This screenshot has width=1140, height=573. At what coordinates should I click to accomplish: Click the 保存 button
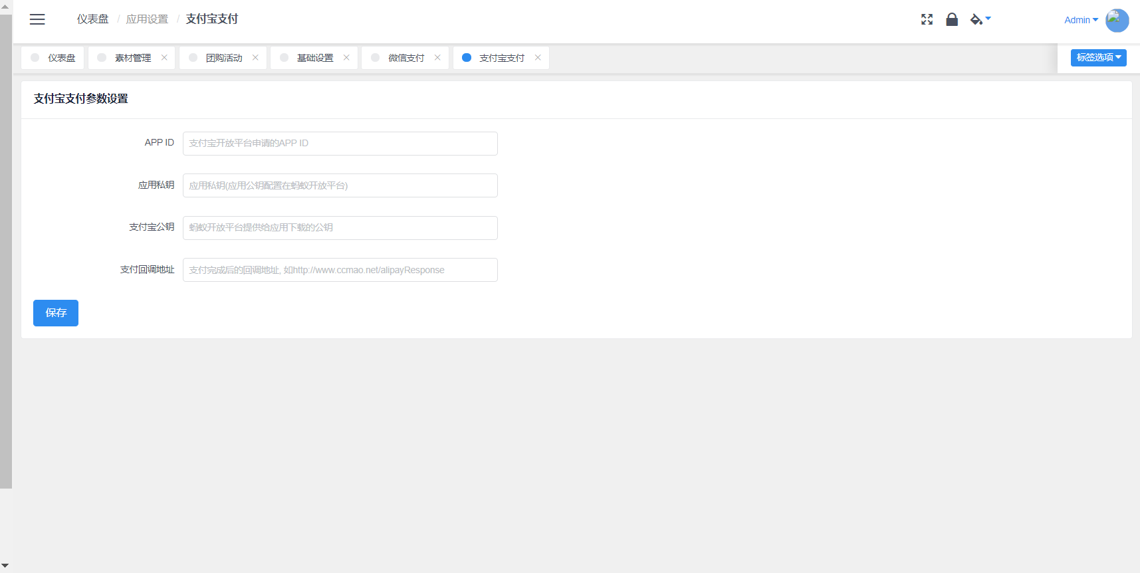coord(56,313)
